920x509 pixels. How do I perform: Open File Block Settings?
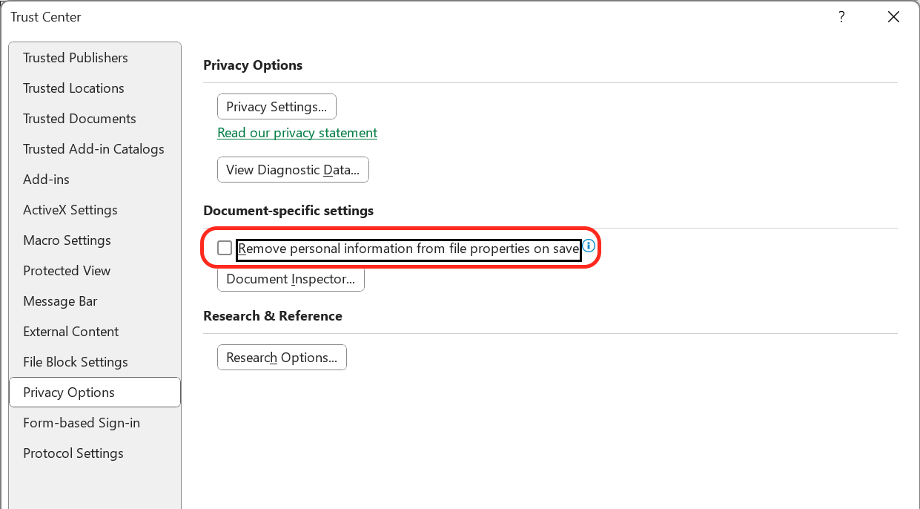pos(76,362)
